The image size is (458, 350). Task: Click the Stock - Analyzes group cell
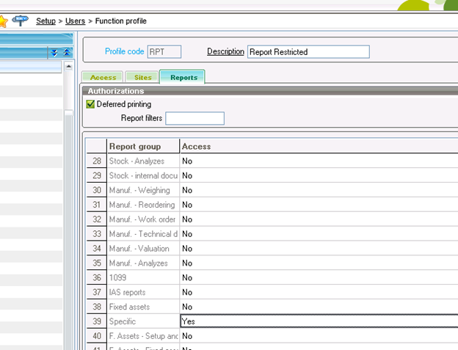pos(143,161)
